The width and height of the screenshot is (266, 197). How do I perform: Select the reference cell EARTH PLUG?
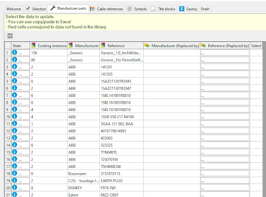tap(122, 180)
